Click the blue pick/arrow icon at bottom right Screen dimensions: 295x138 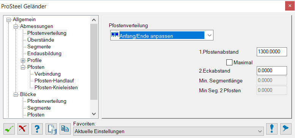click(x=286, y=129)
